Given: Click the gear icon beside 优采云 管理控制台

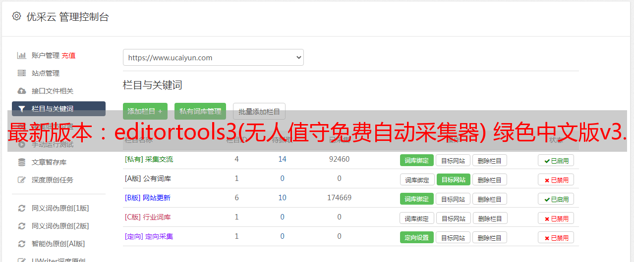Looking at the screenshot, I should pyautogui.click(x=16, y=16).
